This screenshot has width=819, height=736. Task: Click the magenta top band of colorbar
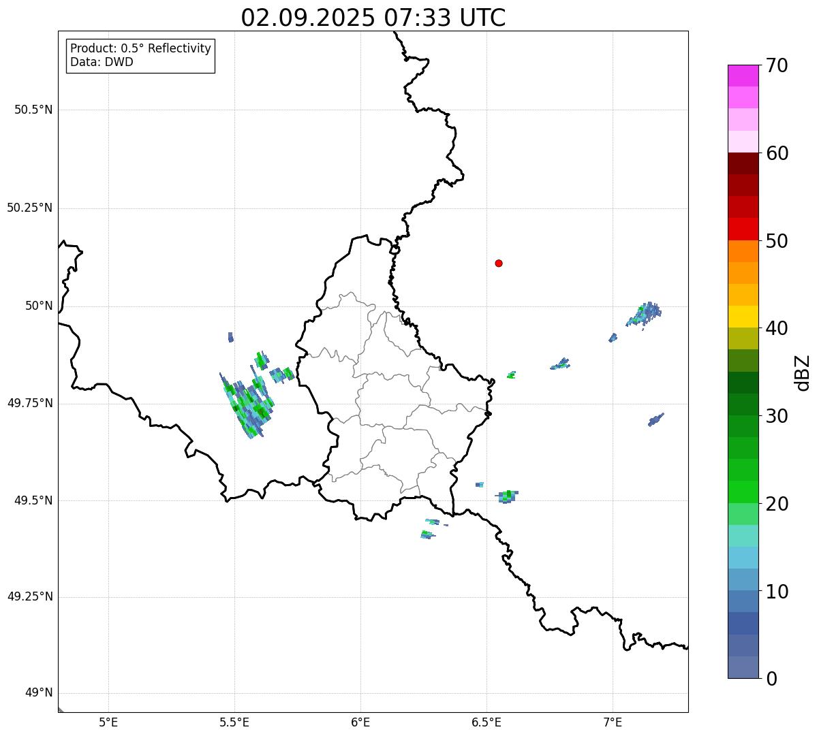(x=743, y=76)
